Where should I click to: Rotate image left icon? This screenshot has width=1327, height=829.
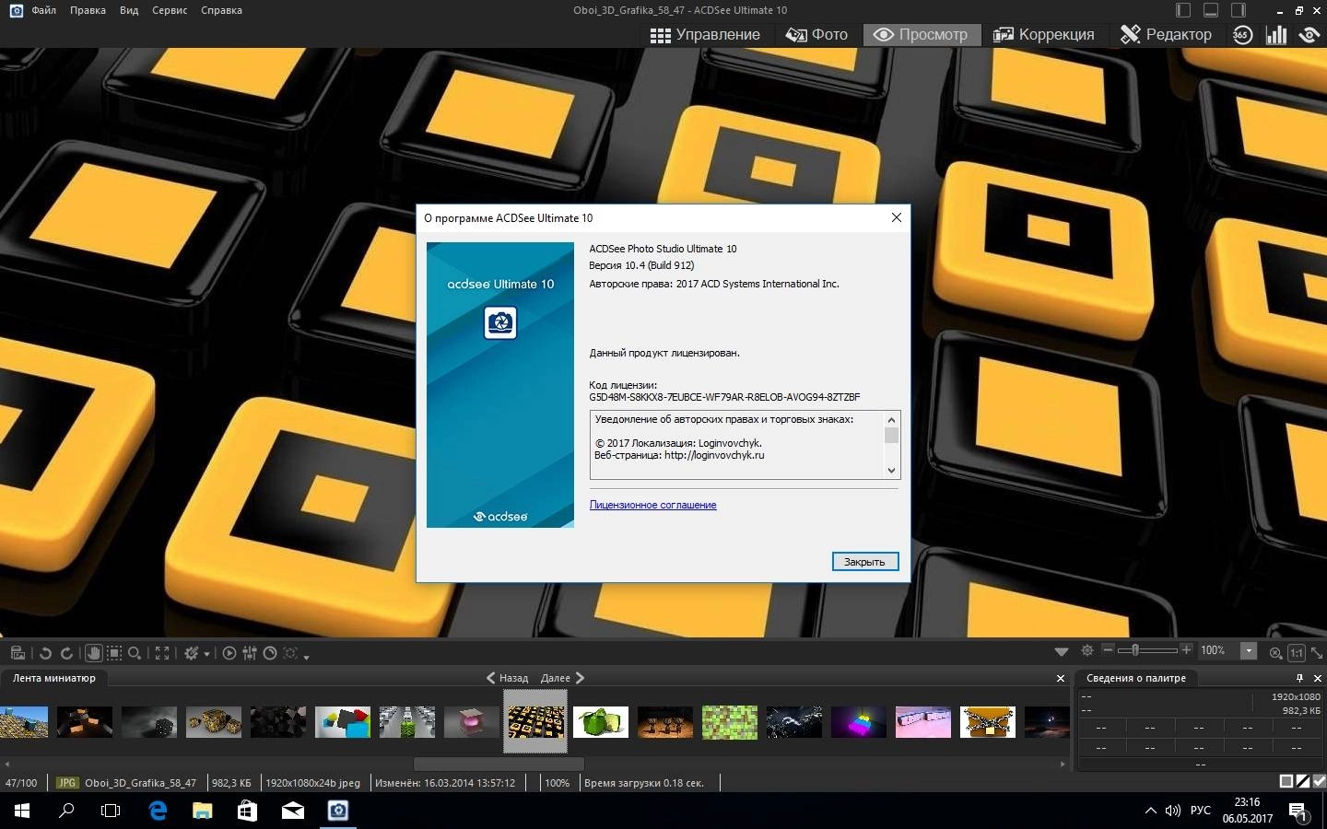(45, 653)
